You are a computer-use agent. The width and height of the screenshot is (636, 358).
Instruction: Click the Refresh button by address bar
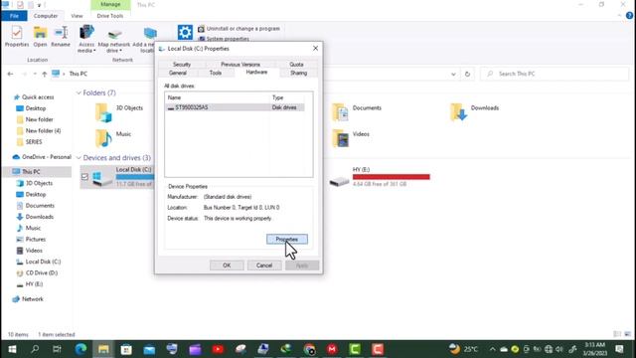tap(467, 74)
